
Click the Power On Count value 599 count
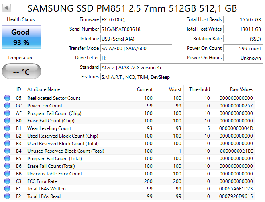tap(243, 49)
